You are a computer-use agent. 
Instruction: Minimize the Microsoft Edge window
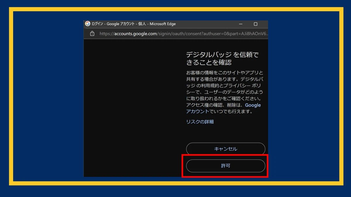241,24
